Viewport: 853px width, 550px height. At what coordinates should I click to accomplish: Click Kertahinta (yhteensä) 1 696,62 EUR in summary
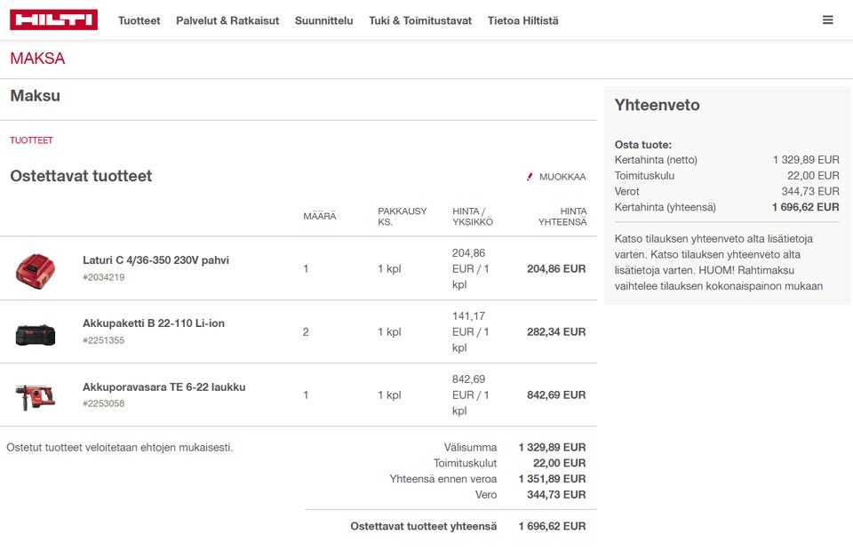[805, 207]
